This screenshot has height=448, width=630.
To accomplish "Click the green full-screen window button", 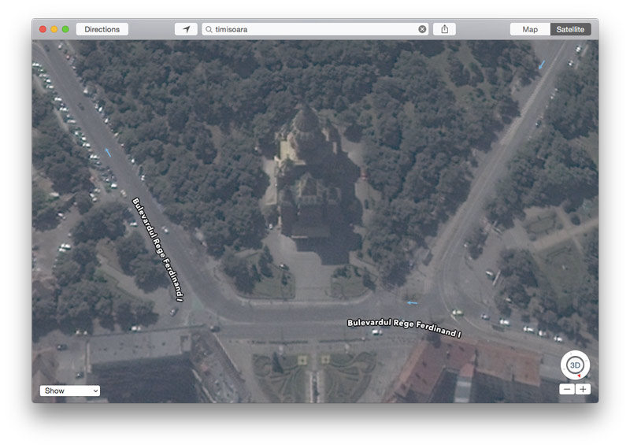I will pos(65,29).
